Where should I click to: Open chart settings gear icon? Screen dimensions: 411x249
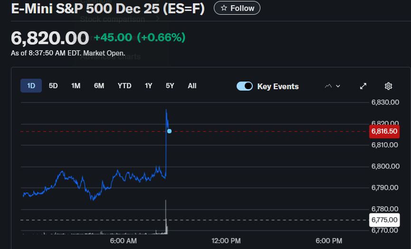(388, 86)
